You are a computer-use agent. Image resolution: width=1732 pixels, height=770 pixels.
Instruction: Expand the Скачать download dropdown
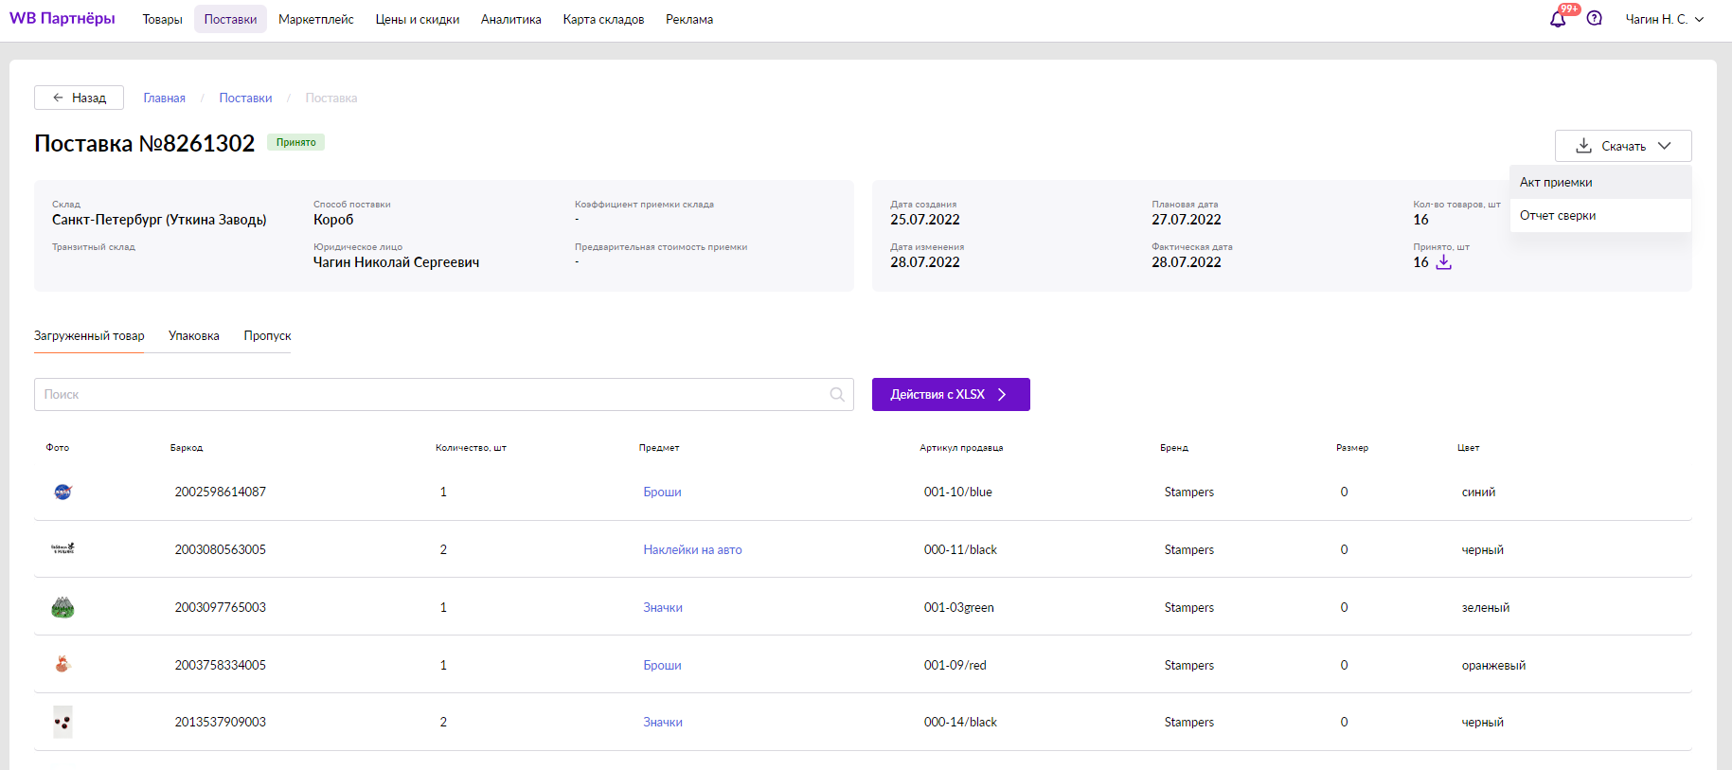1622,146
